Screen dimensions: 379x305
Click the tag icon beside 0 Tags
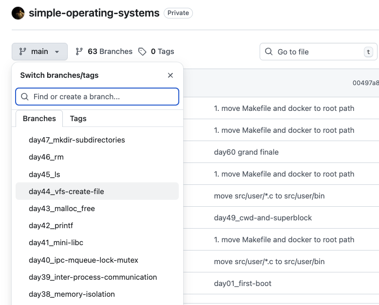pyautogui.click(x=142, y=52)
